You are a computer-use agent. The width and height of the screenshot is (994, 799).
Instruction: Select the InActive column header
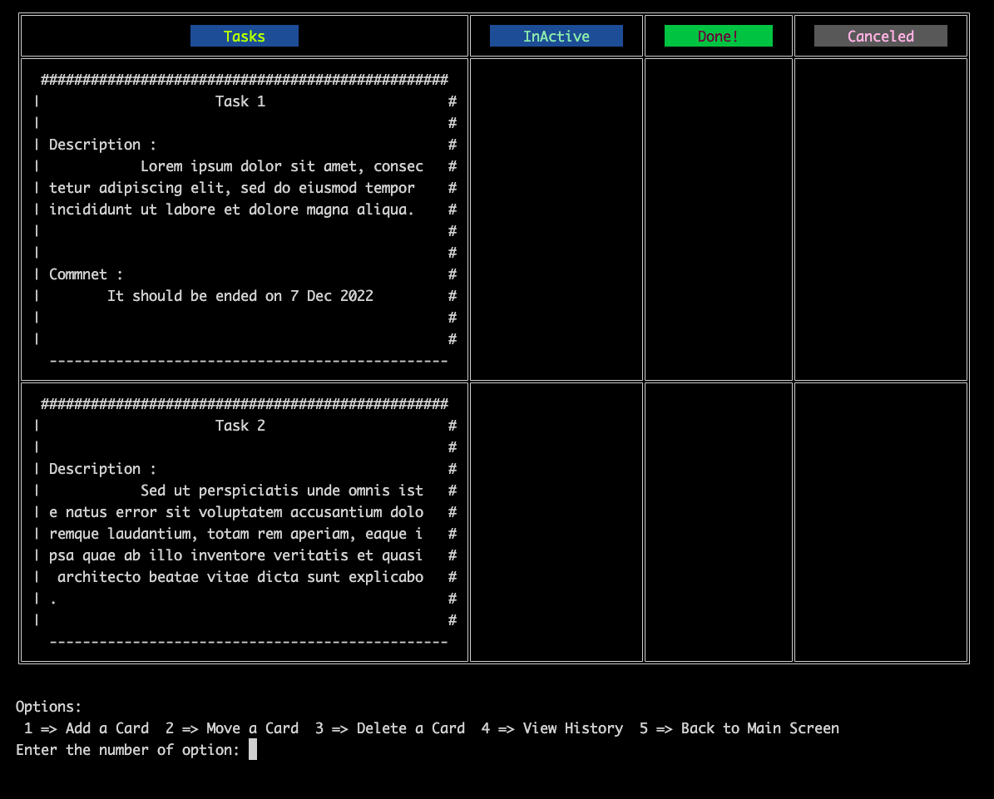point(556,36)
